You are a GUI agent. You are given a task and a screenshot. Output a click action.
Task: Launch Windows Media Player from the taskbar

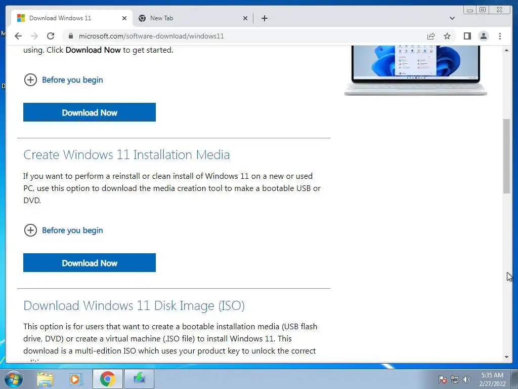(x=75, y=379)
